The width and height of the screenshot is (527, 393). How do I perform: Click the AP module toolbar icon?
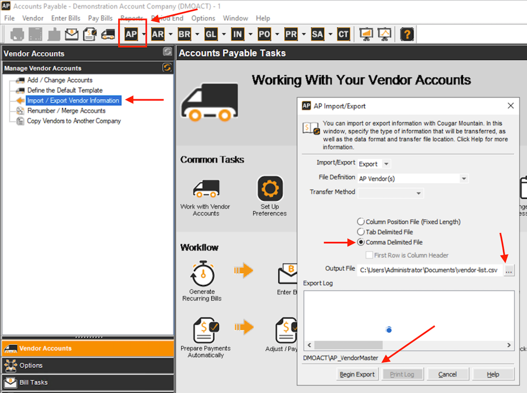click(131, 34)
